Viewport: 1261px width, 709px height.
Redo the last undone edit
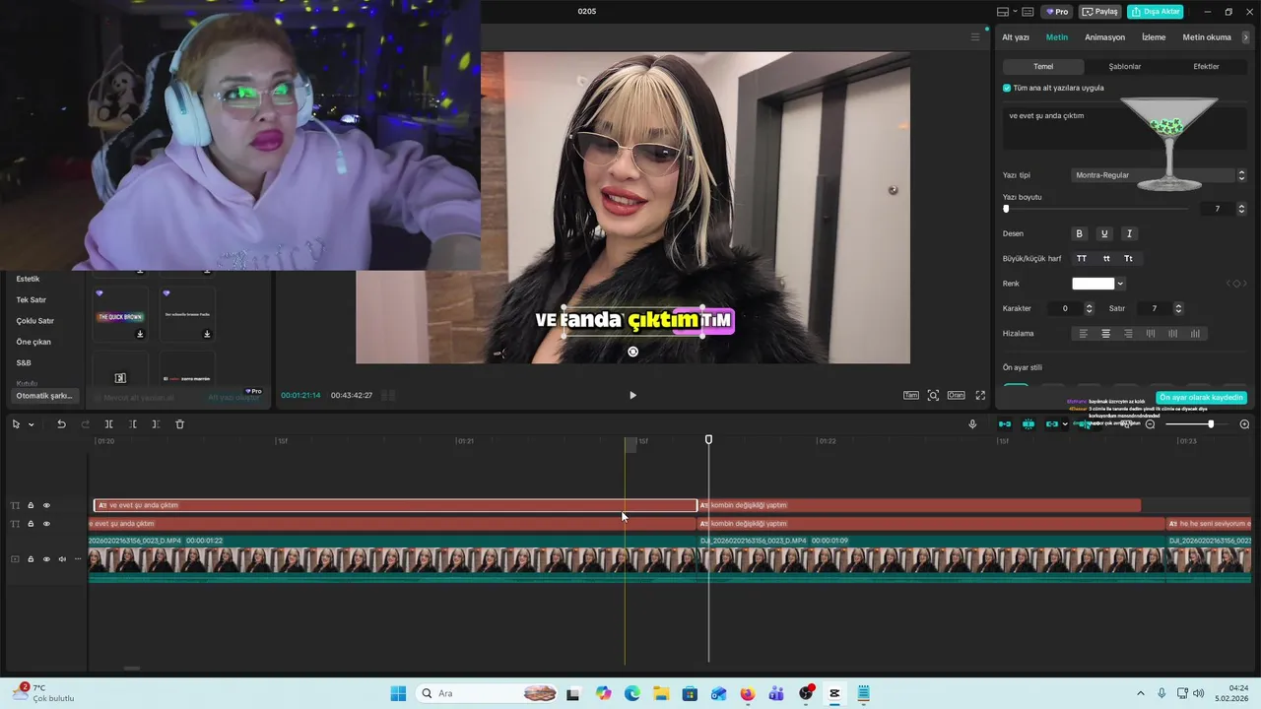coord(85,424)
